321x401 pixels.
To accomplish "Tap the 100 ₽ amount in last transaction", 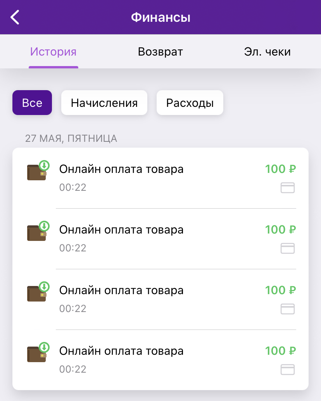I will click(280, 350).
